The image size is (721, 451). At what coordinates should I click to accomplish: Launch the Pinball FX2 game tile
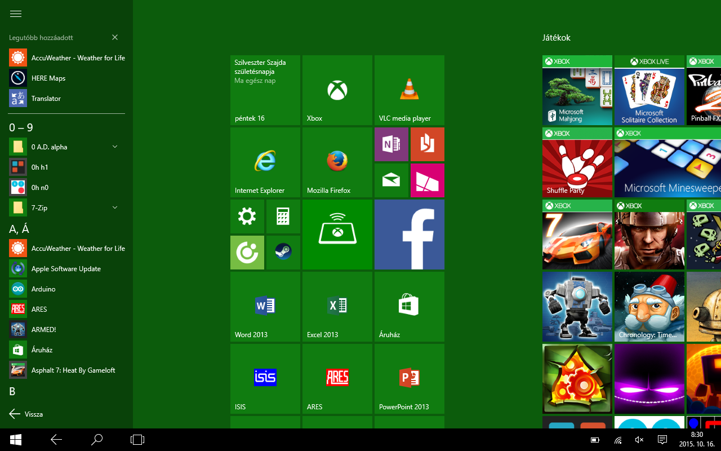[x=704, y=90]
